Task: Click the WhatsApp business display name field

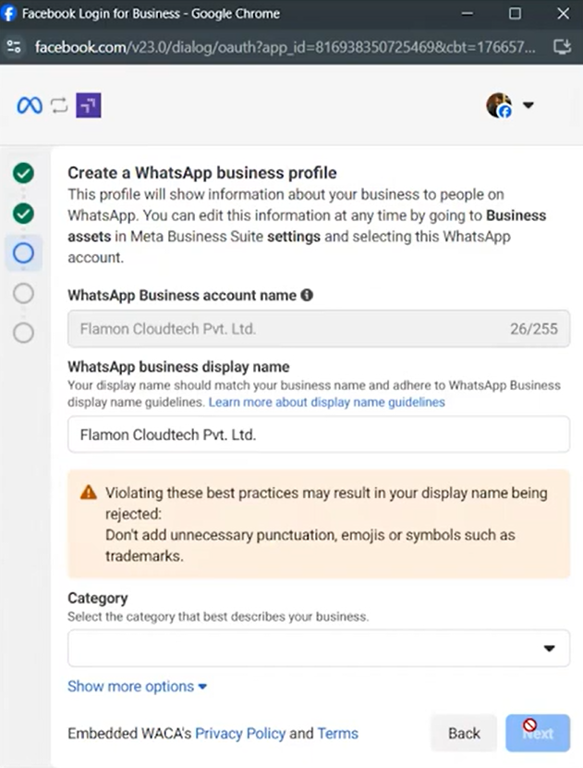Action: (319, 434)
